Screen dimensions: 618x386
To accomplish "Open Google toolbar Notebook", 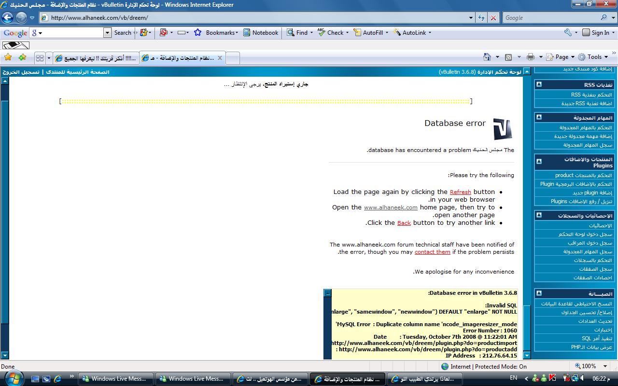I will click(x=261, y=33).
